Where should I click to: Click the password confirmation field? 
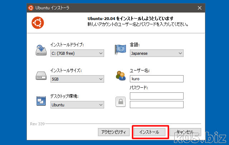point(157,105)
